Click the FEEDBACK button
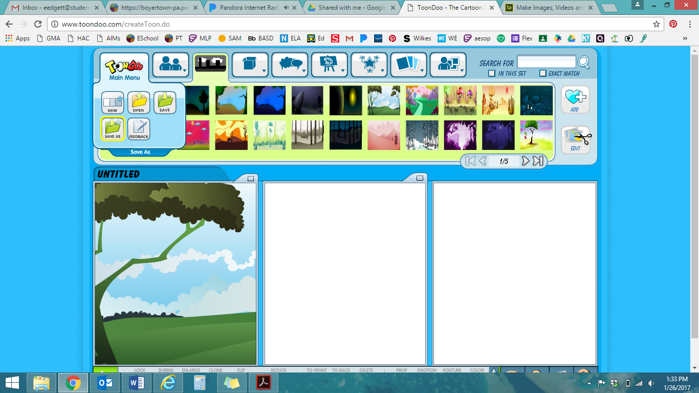699x393 pixels. pyautogui.click(x=138, y=128)
